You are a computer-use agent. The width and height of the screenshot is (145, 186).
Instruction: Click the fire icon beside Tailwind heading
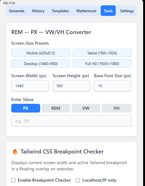click(x=15, y=152)
